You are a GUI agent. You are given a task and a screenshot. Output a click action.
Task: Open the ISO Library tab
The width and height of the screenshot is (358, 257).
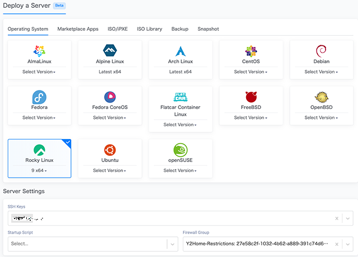[149, 29]
